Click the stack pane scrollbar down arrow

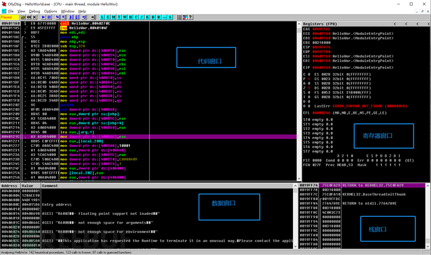[x=428, y=246]
